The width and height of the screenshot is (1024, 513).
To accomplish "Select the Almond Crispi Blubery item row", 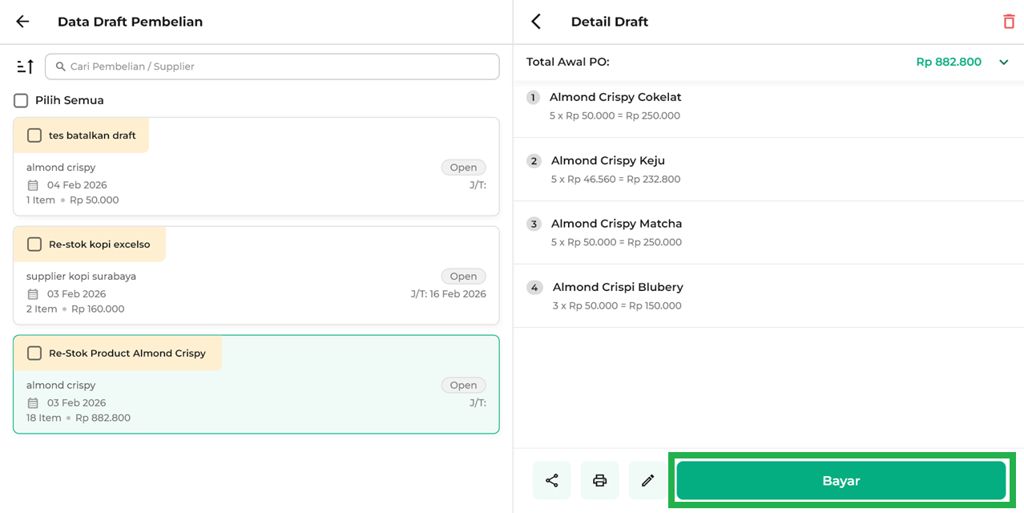I will (768, 296).
